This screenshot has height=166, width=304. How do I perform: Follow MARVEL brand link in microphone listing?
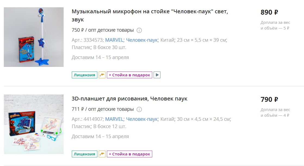[x=114, y=40]
